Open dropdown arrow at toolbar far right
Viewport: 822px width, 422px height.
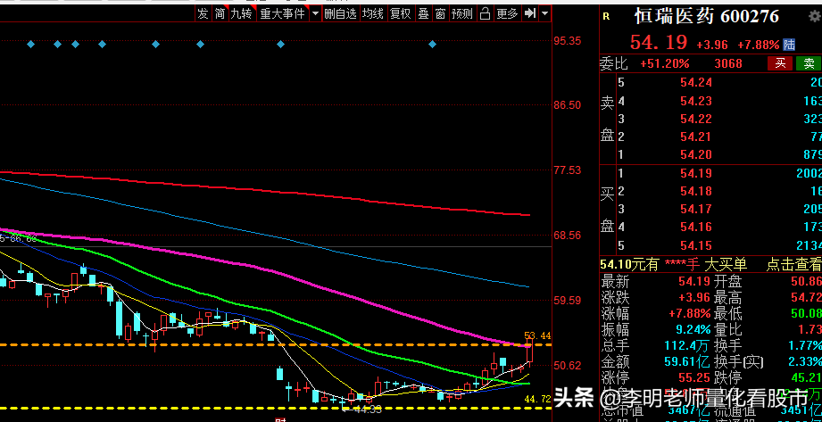(x=545, y=13)
